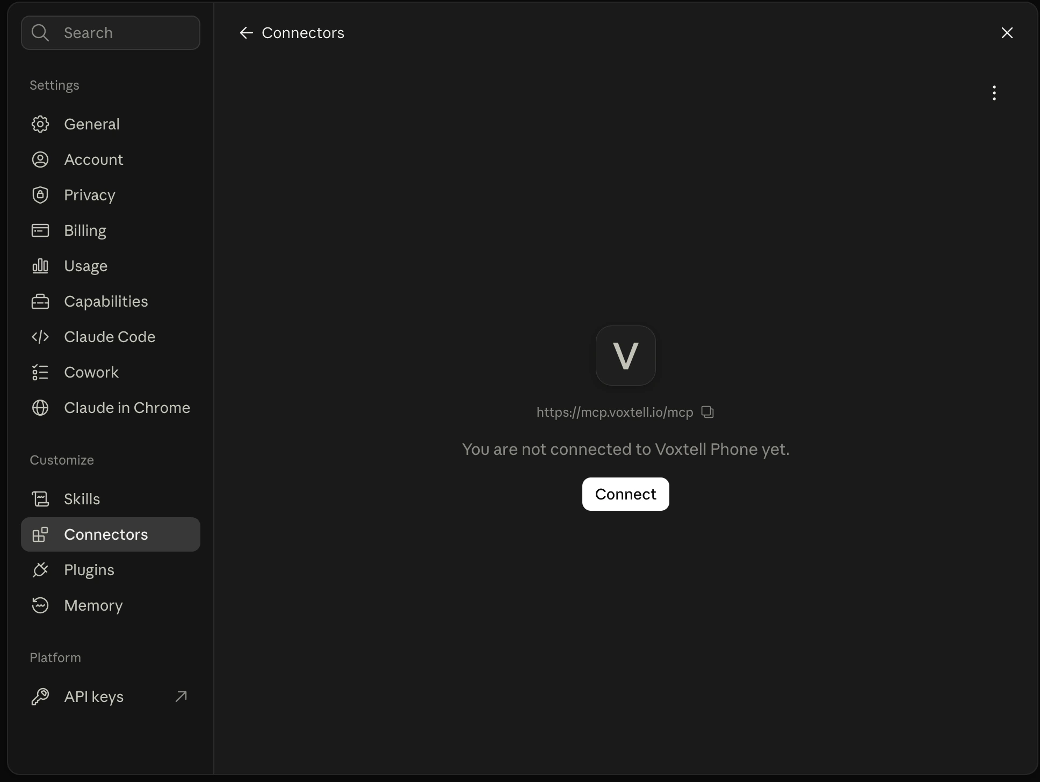The width and height of the screenshot is (1040, 782).
Task: Click the Cowork checklist icon
Action: click(40, 372)
